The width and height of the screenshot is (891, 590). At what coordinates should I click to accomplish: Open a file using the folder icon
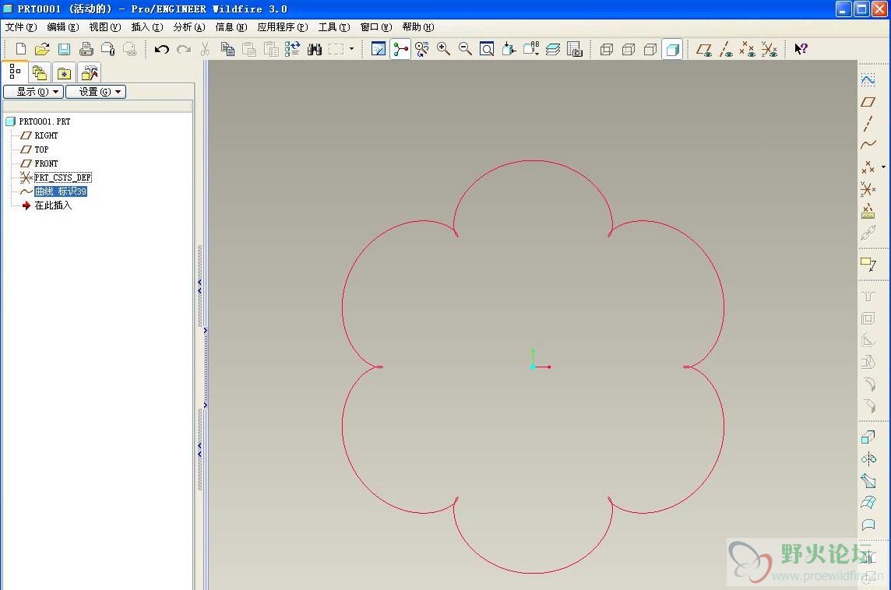[x=42, y=49]
